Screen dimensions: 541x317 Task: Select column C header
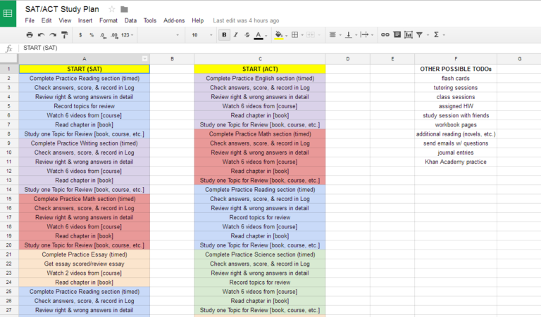(x=260, y=59)
